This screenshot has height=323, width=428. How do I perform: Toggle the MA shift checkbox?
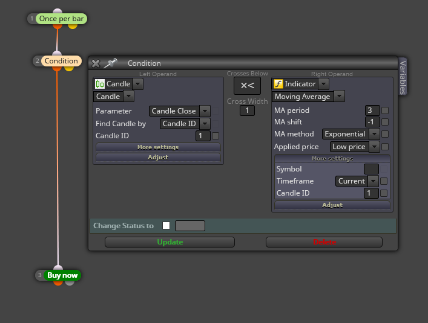[385, 122]
